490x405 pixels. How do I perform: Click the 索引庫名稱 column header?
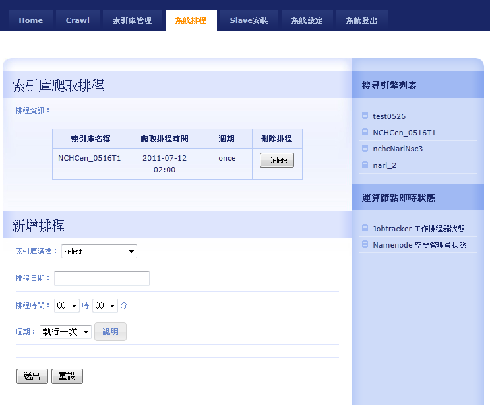coord(90,139)
